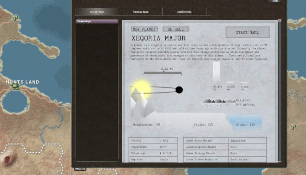
Task: Select the green unit markers on northern coast
Action: (x=16, y=18)
